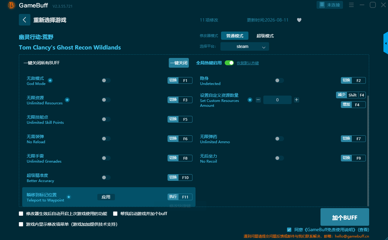Enable Unlimited Grenades switch
The image size is (388, 240).
[106, 158]
